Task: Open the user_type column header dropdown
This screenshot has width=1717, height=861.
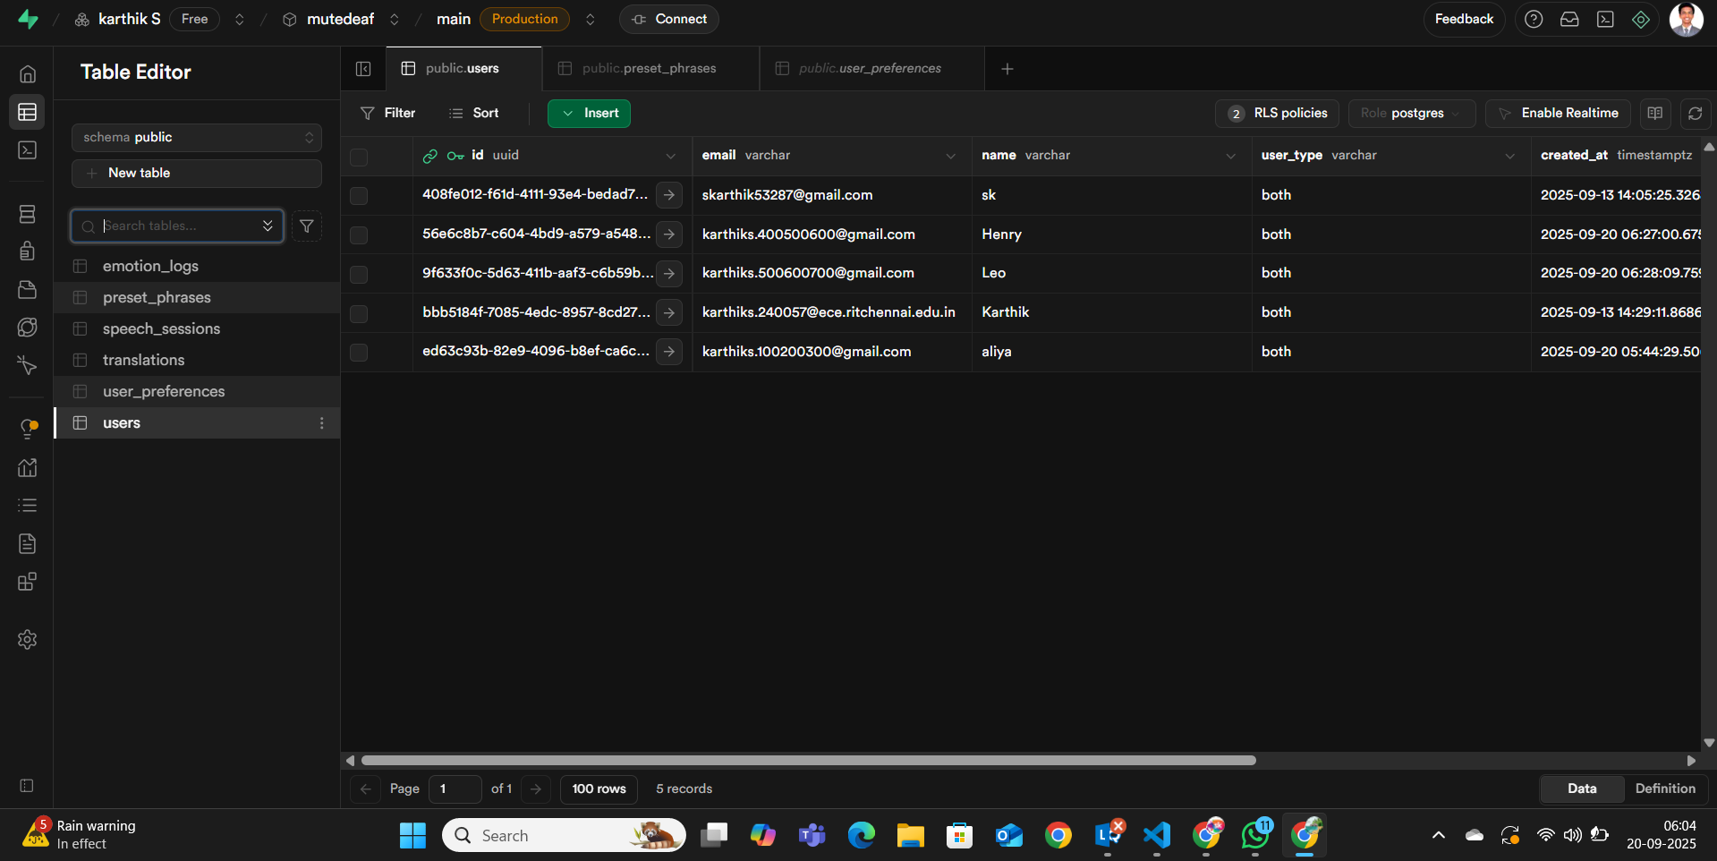Action: [x=1510, y=156]
